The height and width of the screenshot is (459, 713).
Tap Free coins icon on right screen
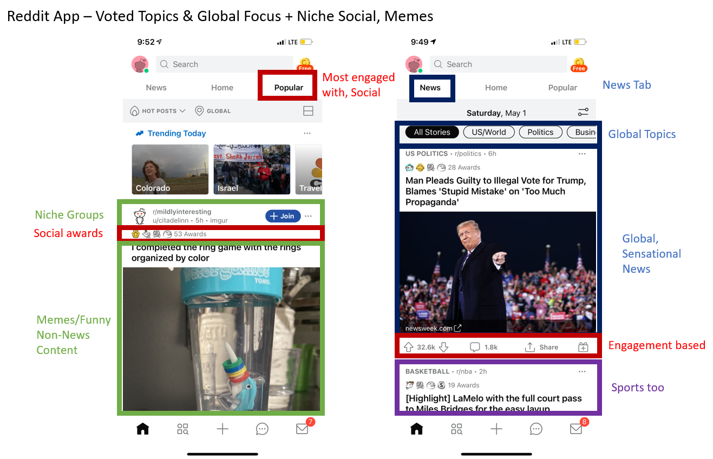(x=579, y=64)
